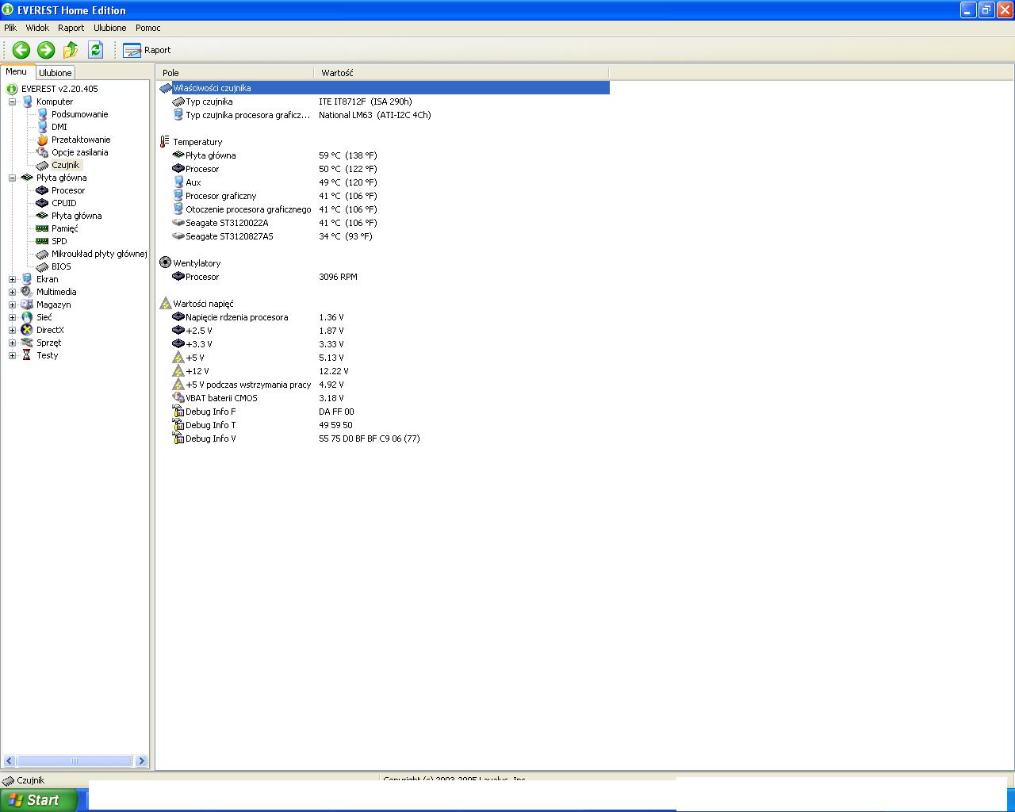Expand the Magazyn tree node
Image resolution: width=1015 pixels, height=812 pixels.
click(x=13, y=304)
